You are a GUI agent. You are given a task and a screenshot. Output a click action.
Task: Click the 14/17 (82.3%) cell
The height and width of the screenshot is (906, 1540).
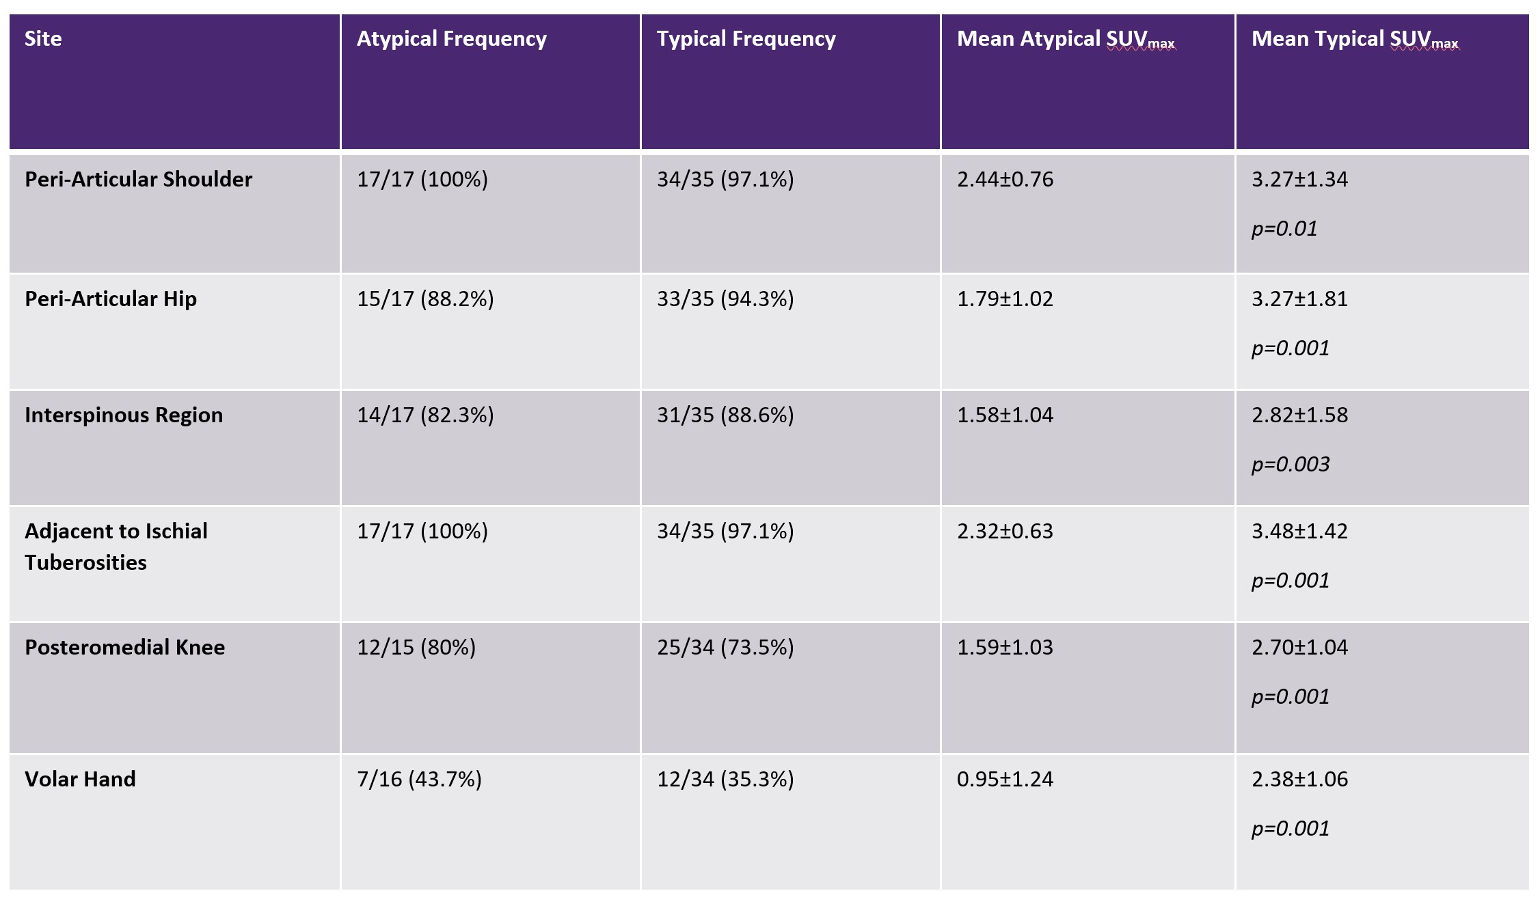point(424,415)
